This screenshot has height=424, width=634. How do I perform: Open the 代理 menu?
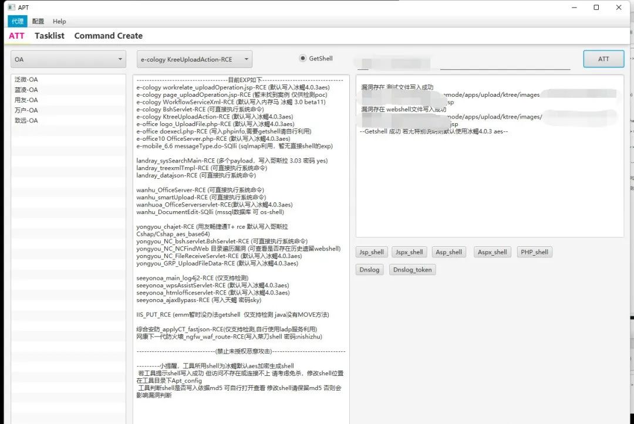[18, 21]
